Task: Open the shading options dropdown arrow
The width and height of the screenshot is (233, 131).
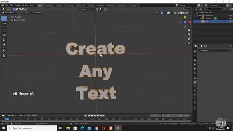Action: [x=190, y=13]
